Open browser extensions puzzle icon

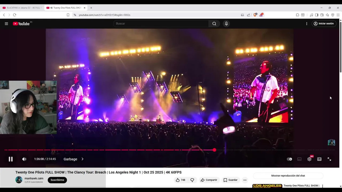[297, 15]
